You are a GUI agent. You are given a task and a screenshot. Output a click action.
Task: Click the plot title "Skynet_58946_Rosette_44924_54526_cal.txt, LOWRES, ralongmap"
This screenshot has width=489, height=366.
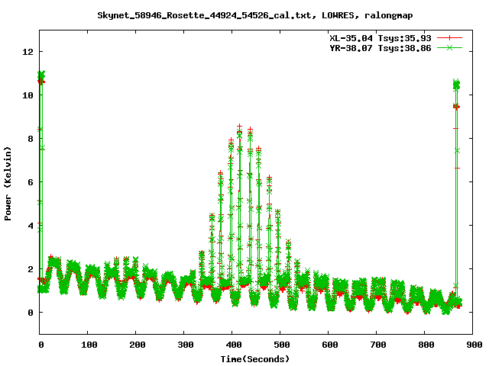pos(255,15)
